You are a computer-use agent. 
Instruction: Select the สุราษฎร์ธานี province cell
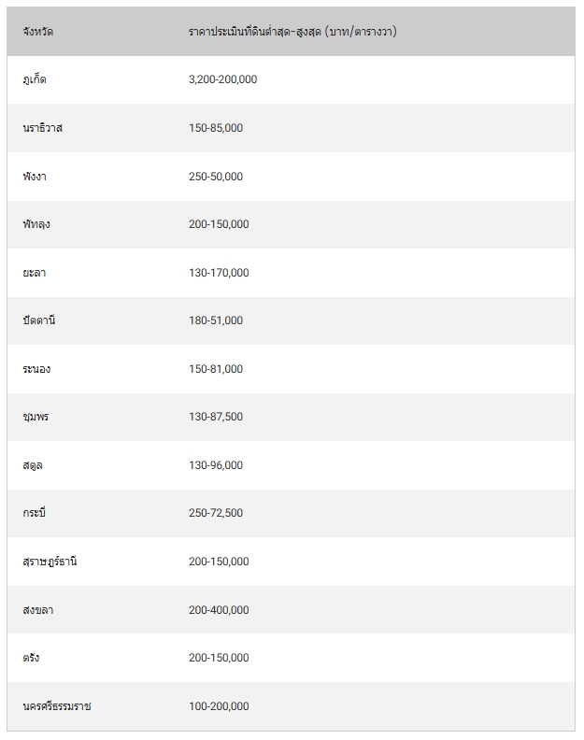click(x=50, y=562)
